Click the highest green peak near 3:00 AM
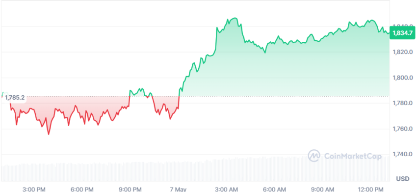This screenshot has width=417, height=192. pos(235,18)
